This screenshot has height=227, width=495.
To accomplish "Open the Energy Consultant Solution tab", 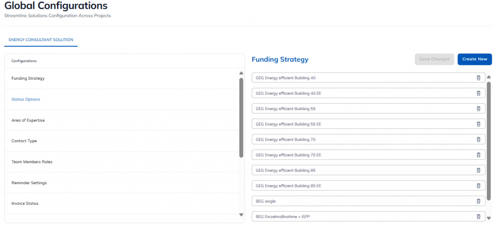I will point(41,40).
